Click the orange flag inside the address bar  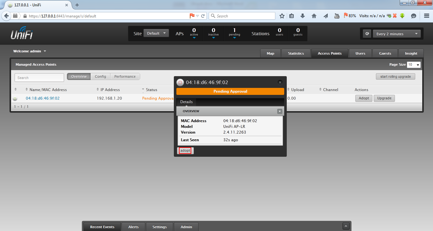(x=192, y=16)
